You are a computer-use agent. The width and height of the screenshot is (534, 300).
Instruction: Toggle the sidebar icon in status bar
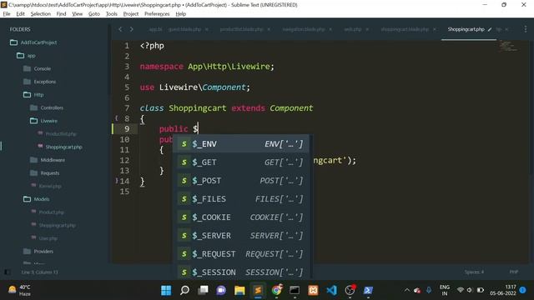tap(8, 272)
